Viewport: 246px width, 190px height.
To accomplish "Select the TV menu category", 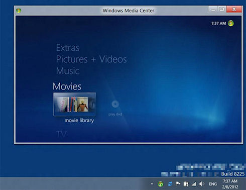I will [61, 134].
